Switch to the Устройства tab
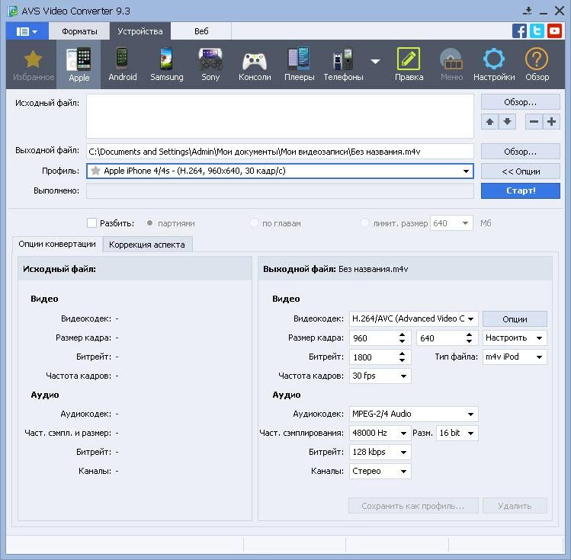This screenshot has width=571, height=560. coord(140,31)
